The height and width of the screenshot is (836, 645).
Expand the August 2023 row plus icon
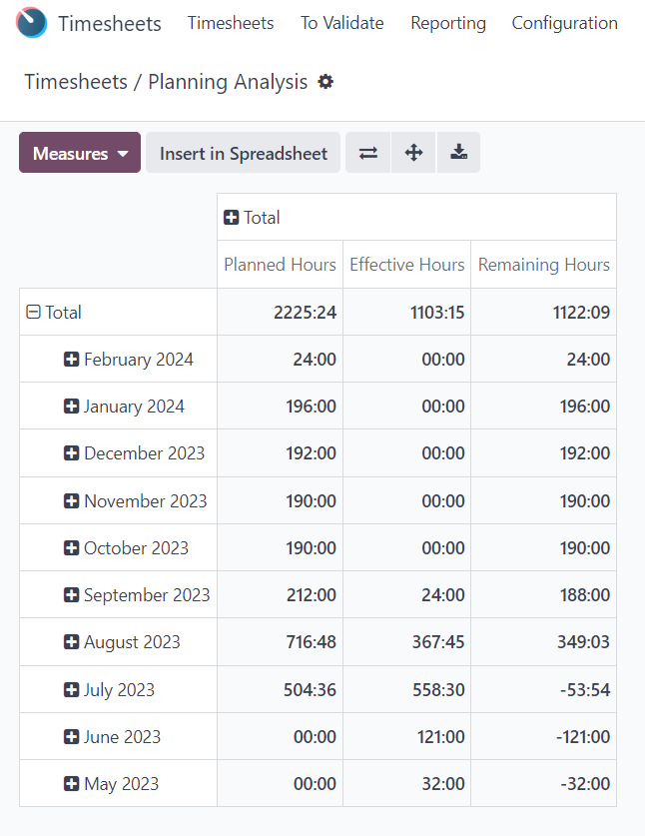[71, 642]
